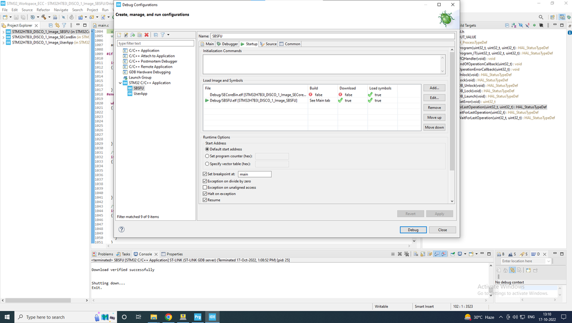Open Build hammer dropdown arrow
This screenshot has width=572, height=323.
coord(49,17)
